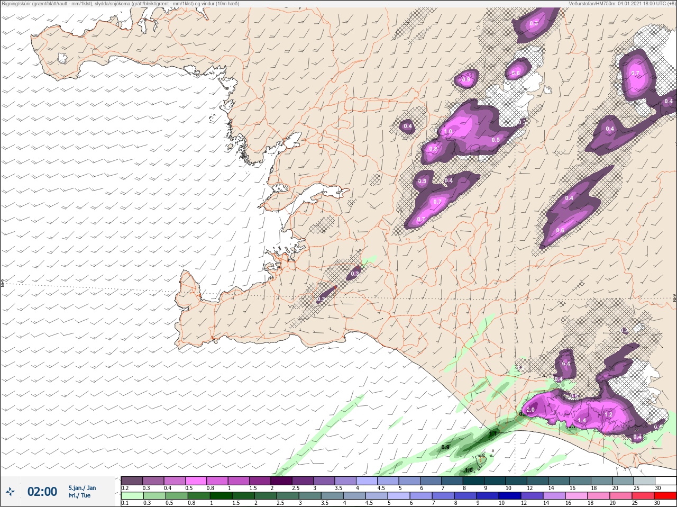Click the 2.0 precipitation value on the map

tap(530, 410)
